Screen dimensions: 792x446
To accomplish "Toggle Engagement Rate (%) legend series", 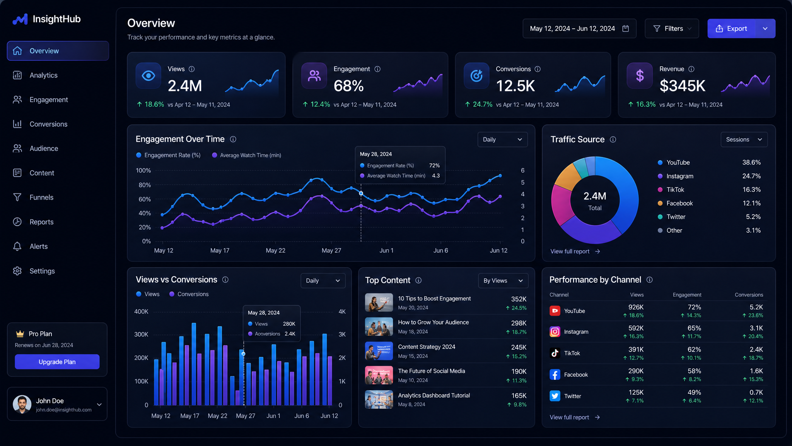I will click(168, 155).
